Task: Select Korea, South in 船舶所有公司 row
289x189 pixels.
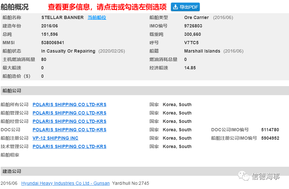Action: point(177,104)
